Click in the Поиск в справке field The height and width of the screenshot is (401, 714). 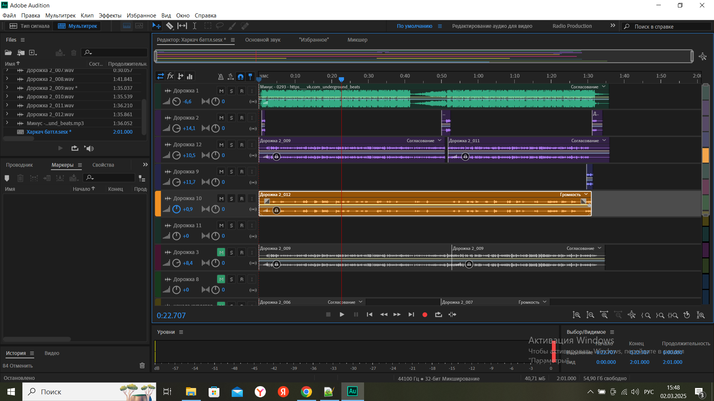point(666,26)
